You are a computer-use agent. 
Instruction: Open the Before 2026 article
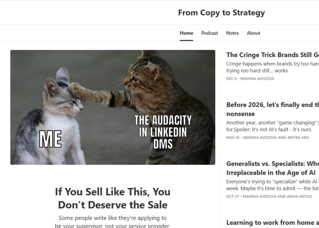(x=272, y=109)
